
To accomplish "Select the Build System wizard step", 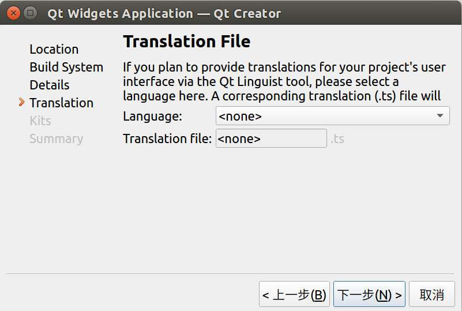I will coord(66,67).
